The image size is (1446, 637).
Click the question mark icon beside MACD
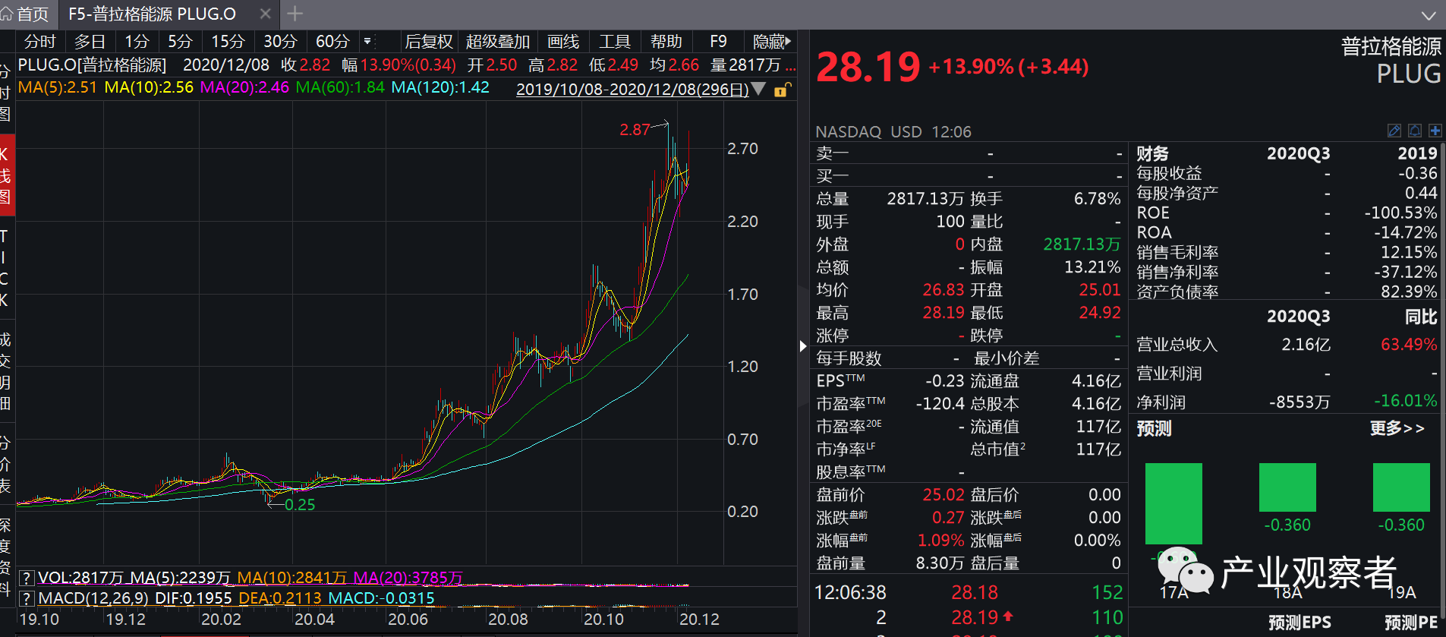26,598
